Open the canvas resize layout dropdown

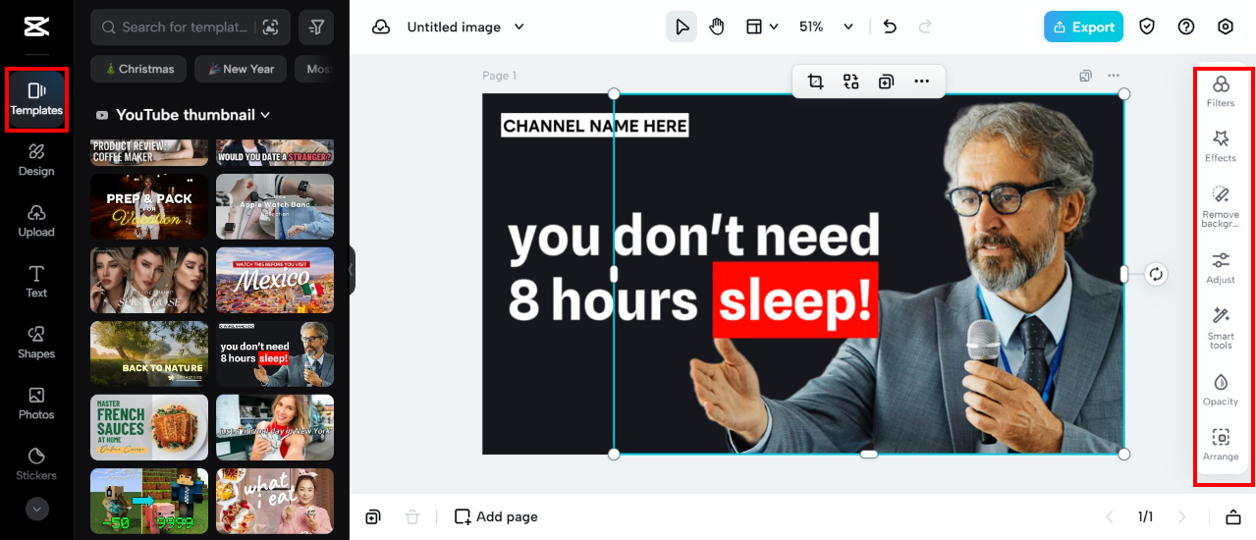(x=762, y=27)
